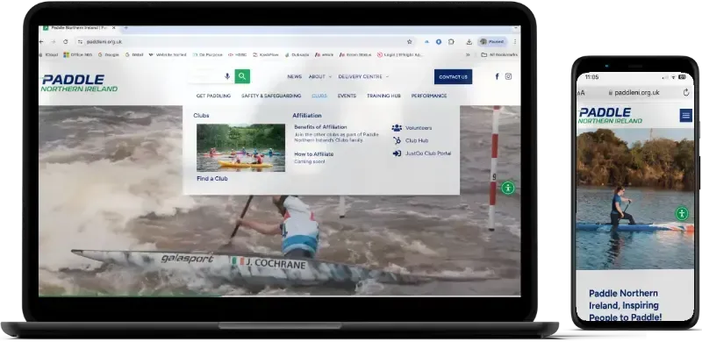Reload the page in the phone browser

pyautogui.click(x=686, y=93)
